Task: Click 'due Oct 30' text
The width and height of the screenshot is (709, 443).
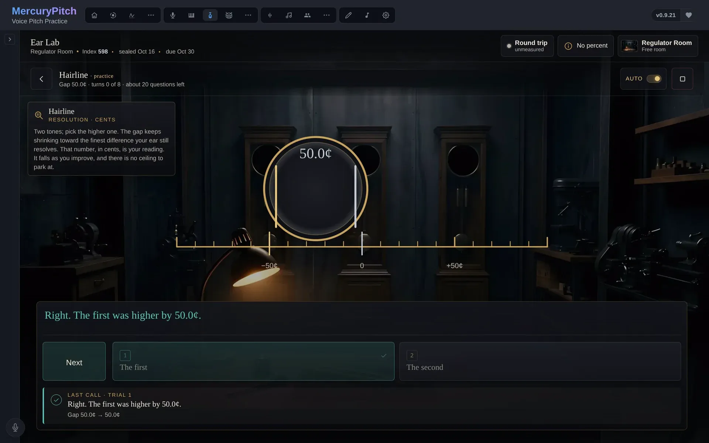Action: (180, 52)
